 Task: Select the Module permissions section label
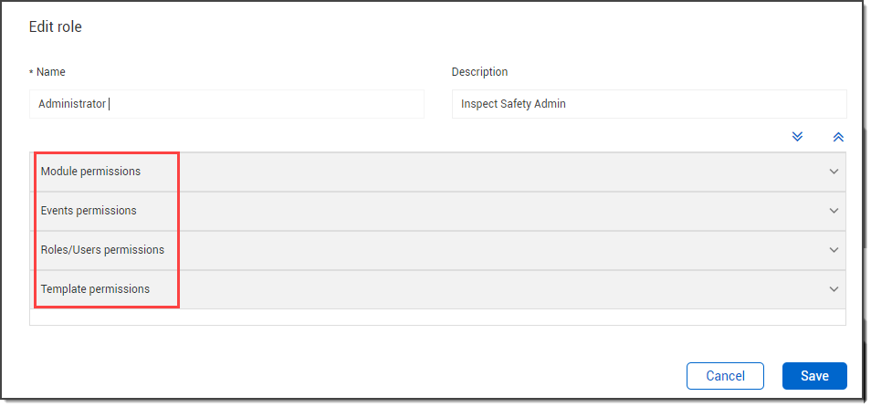(x=90, y=172)
